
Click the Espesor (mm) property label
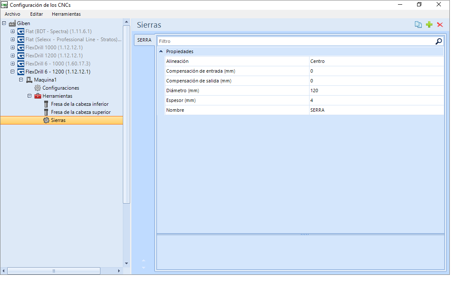[x=181, y=100]
